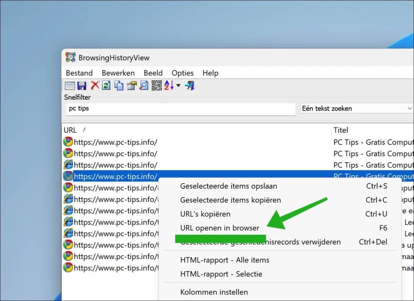Screen dimensions: 414x301
Task: Select 'URL openen in browser' menu entry
Action: pyautogui.click(x=281, y=228)
